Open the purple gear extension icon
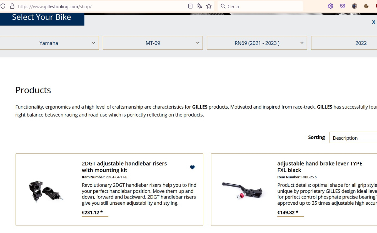Viewport: 377px width, 233px height. [x=331, y=6]
